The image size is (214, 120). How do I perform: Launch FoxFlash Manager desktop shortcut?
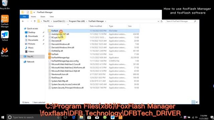point(5,21)
